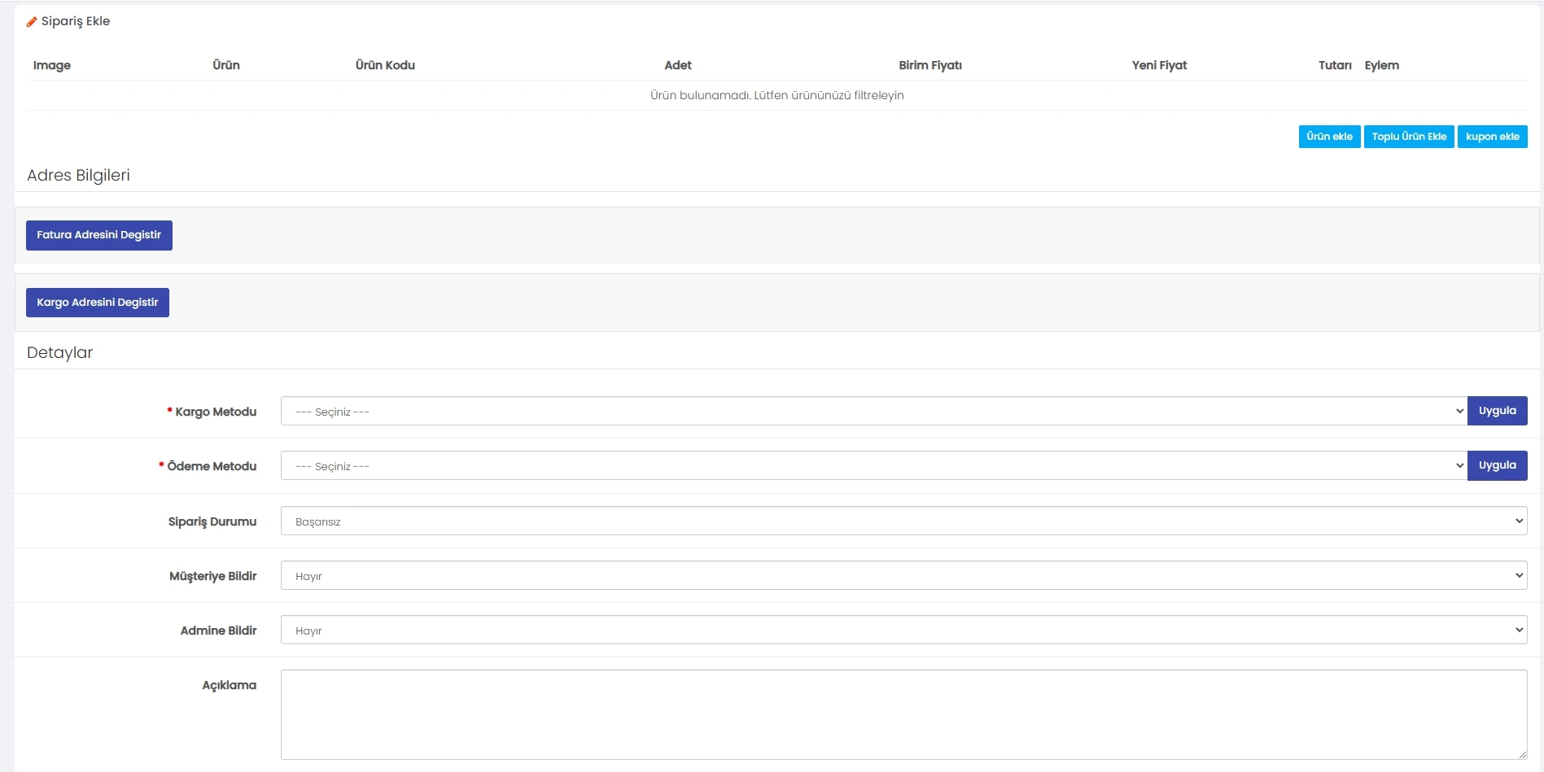Viewport: 1544px width, 772px height.
Task: Open Kargo Adresini Degistir
Action: tap(97, 303)
